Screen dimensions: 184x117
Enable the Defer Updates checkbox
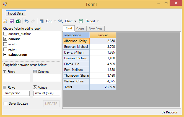pos(5,104)
